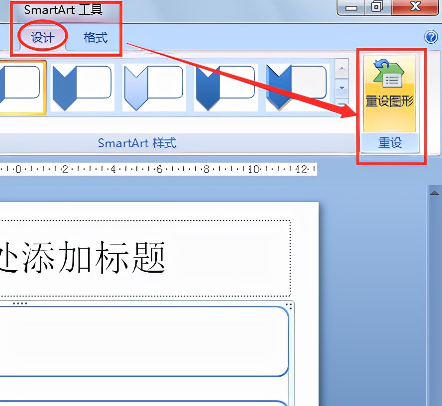Apply the second SmartArt style with flat blue chevron
This screenshot has width=442, height=406.
pos(82,88)
